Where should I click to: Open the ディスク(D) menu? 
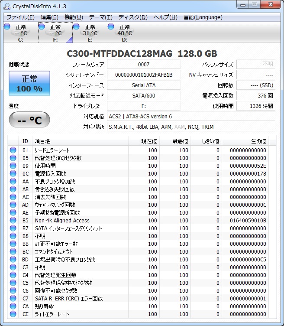(133, 17)
